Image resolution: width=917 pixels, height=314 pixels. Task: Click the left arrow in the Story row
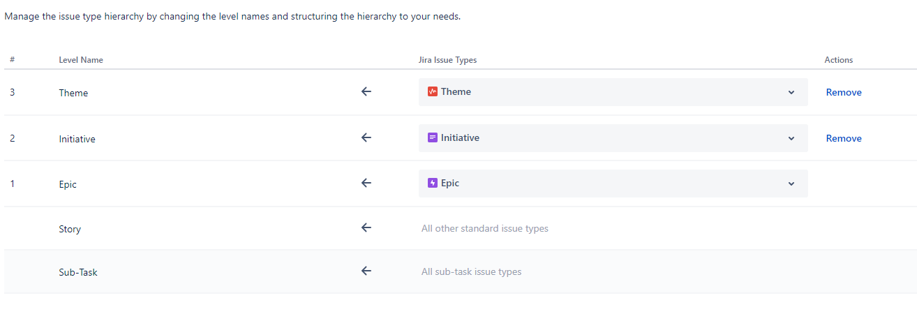tap(366, 227)
